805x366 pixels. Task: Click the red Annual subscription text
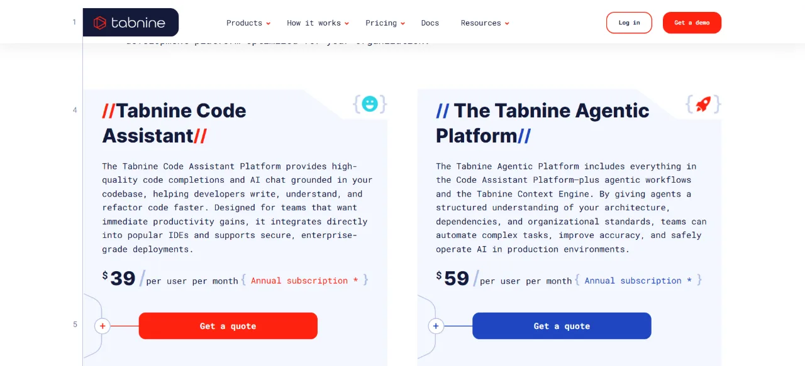pos(299,281)
